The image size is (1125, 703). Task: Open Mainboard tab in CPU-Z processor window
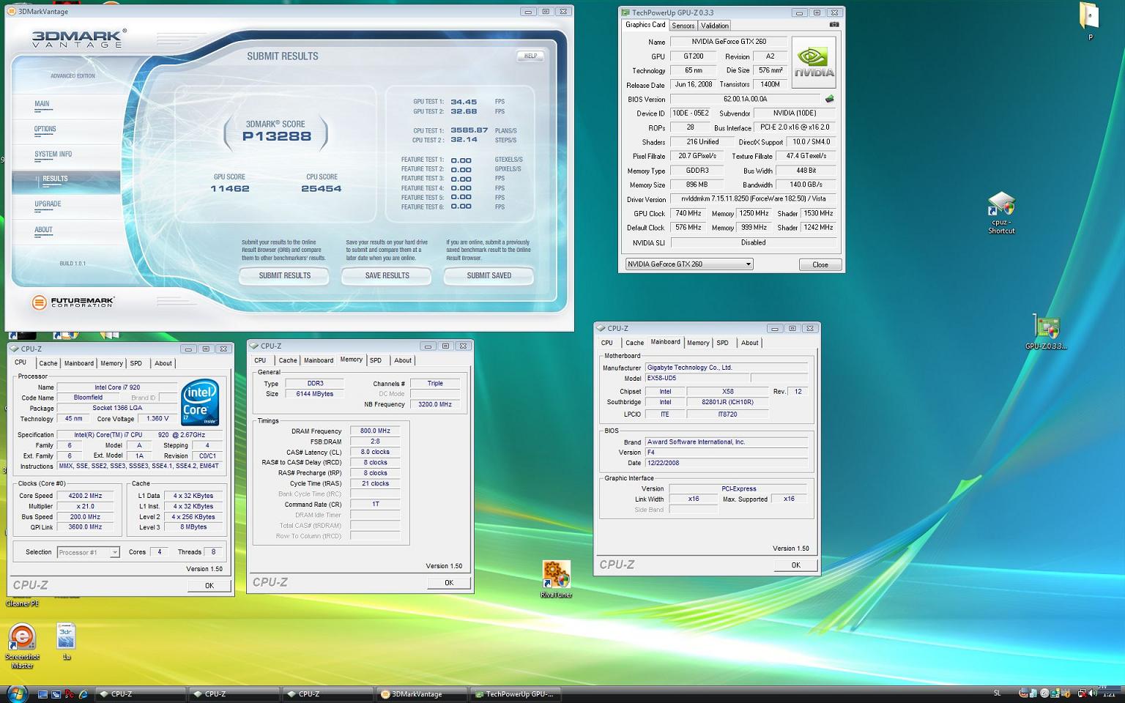point(79,363)
